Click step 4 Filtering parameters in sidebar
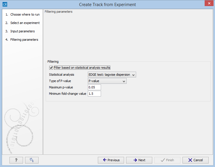 pyautogui.click(x=24, y=40)
